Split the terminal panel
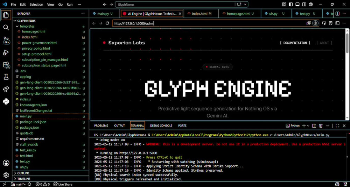Screen dimensions: 350x187 [314, 126]
